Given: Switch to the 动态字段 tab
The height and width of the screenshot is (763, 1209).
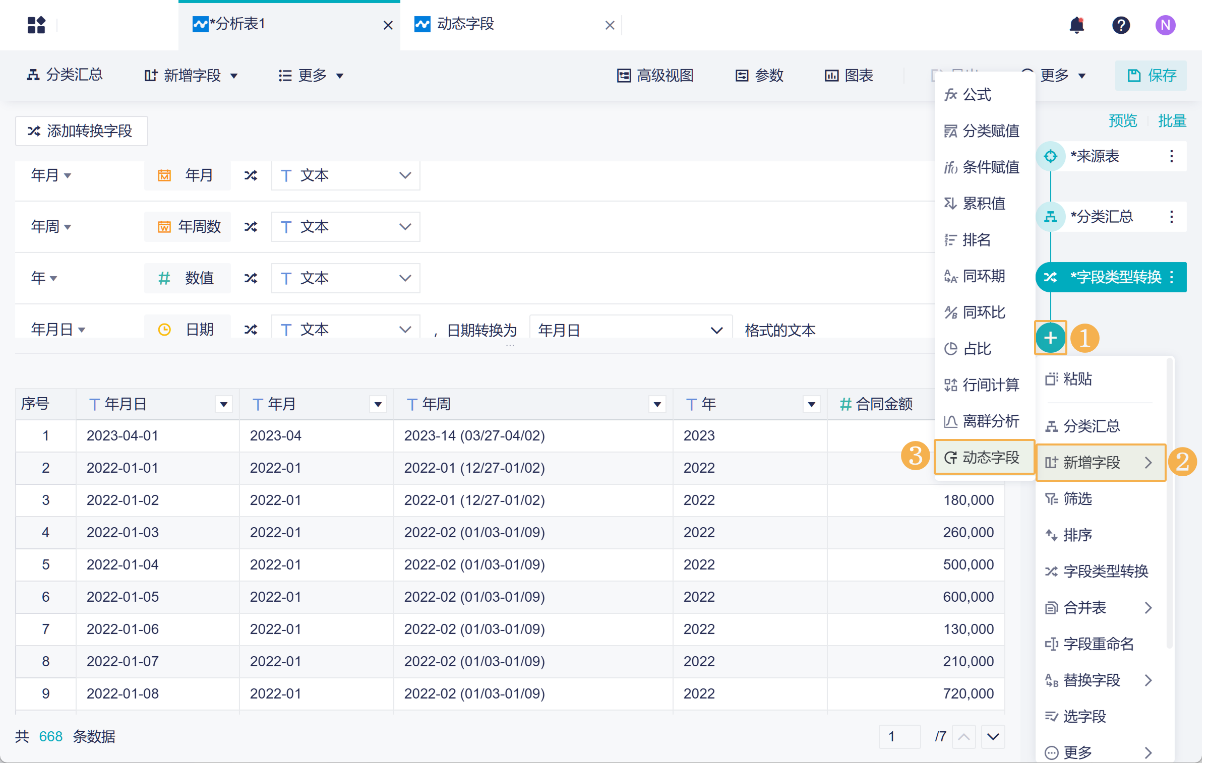Looking at the screenshot, I should tap(465, 24).
